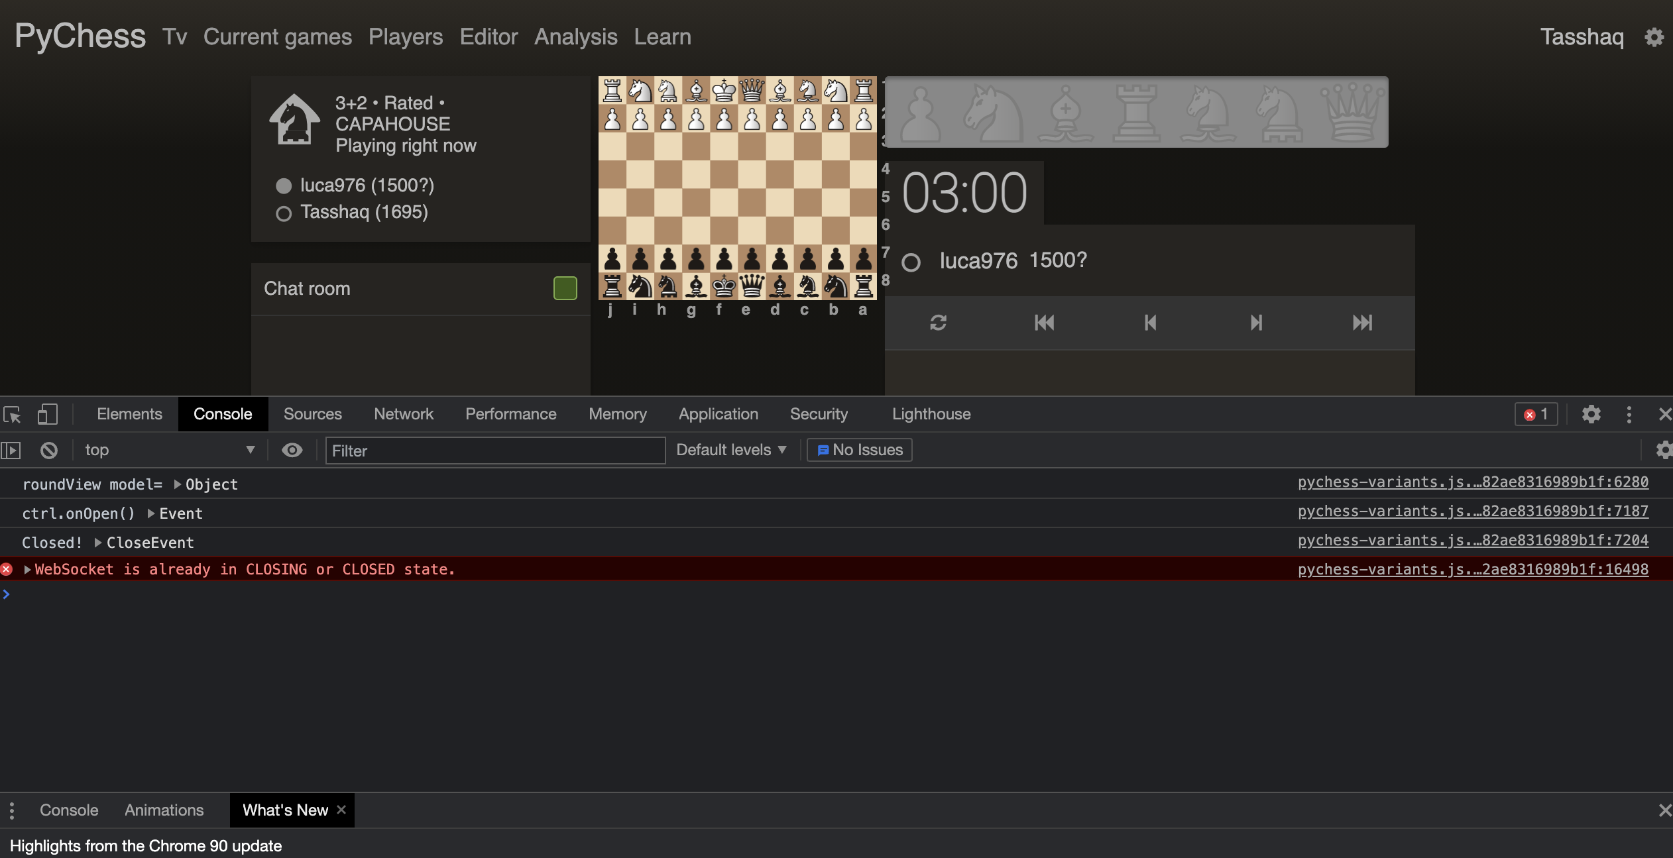Jump to the final move of the game

click(x=1362, y=323)
